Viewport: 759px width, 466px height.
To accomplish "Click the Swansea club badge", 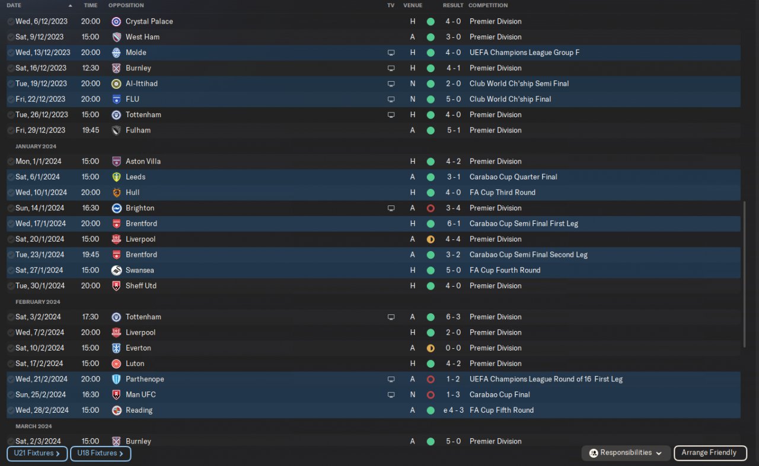I will 116,270.
